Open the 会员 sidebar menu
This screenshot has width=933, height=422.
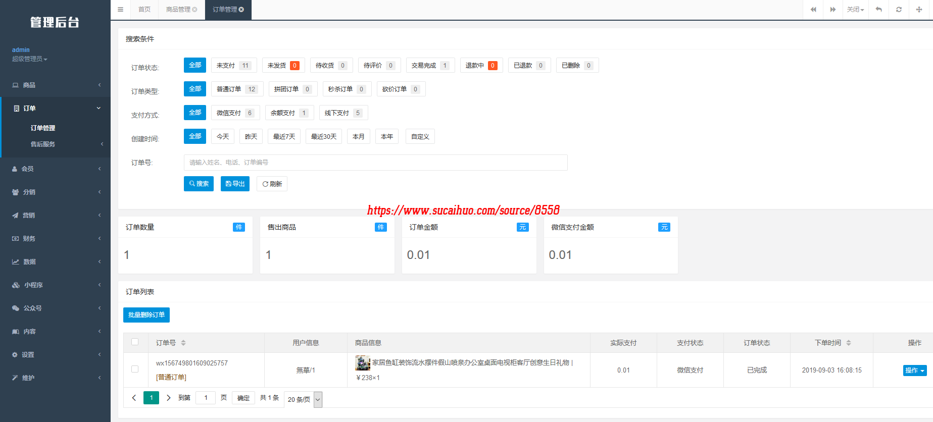pos(55,169)
